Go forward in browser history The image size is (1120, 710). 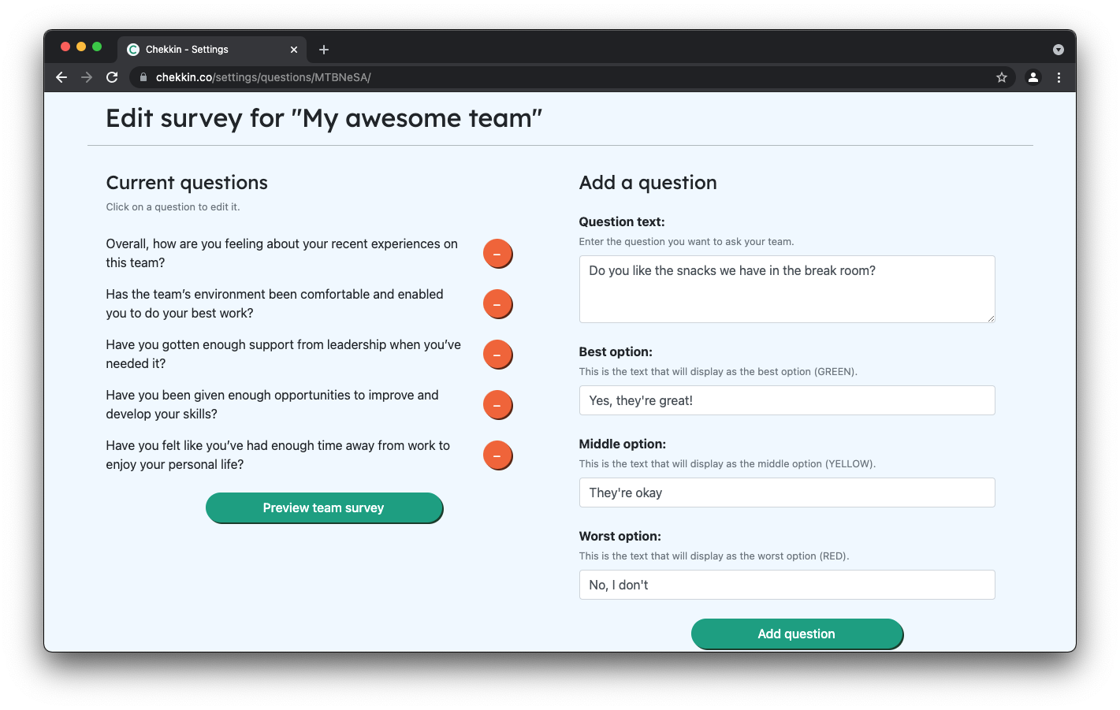[87, 77]
